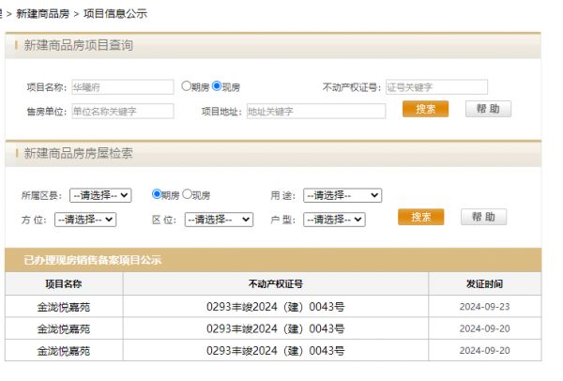The image size is (563, 381).
Task: Focus the 不动产权证号 keyword field
Action: coord(435,87)
